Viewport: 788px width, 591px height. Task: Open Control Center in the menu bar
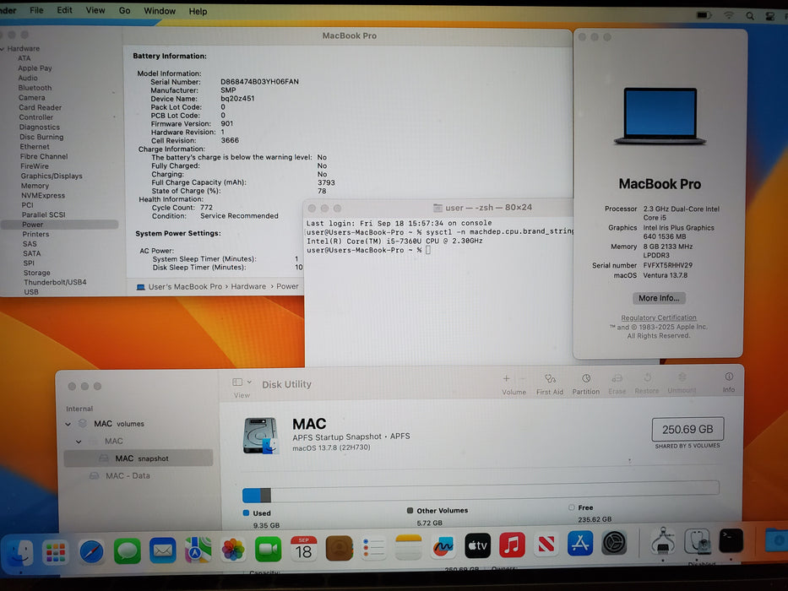[x=770, y=16]
